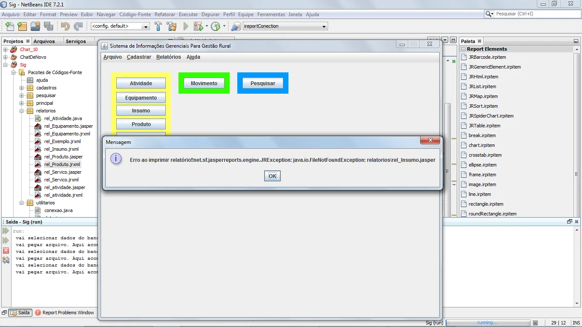The height and width of the screenshot is (327, 582).
Task: Restore the Saída output panel window group
Action: (569, 222)
